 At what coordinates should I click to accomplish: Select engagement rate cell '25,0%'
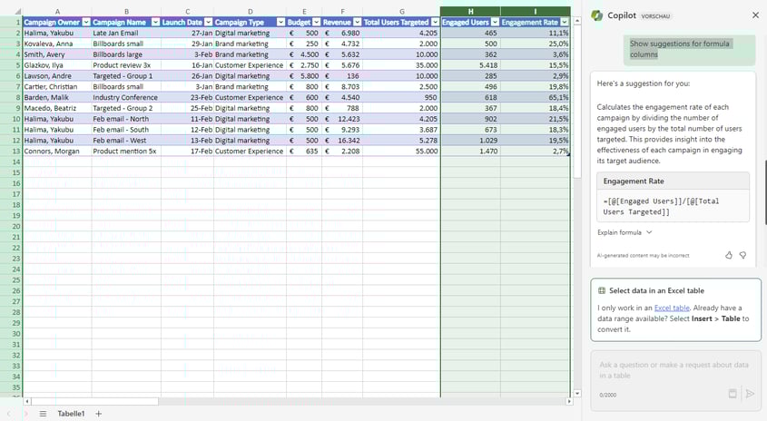536,44
